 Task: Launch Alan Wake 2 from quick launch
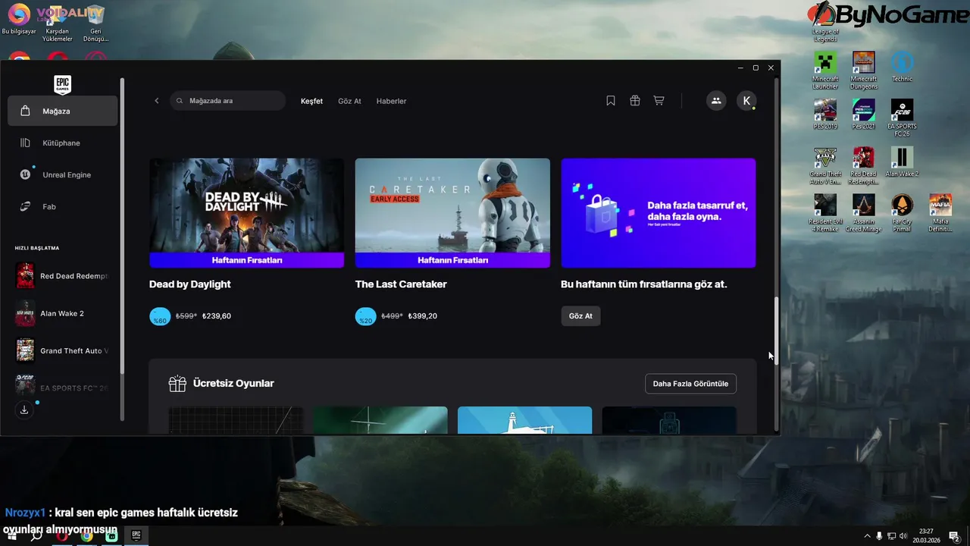63,313
